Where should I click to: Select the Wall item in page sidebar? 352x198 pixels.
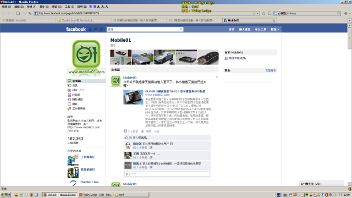pos(86,81)
